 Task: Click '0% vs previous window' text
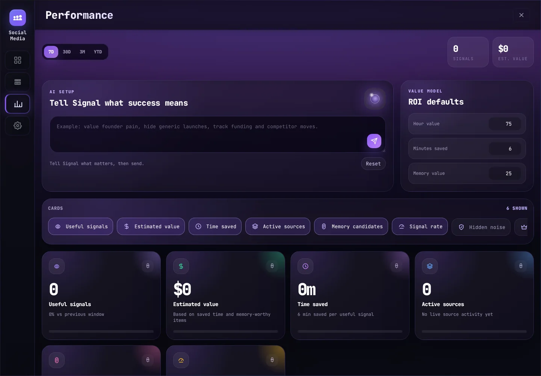pos(77,314)
